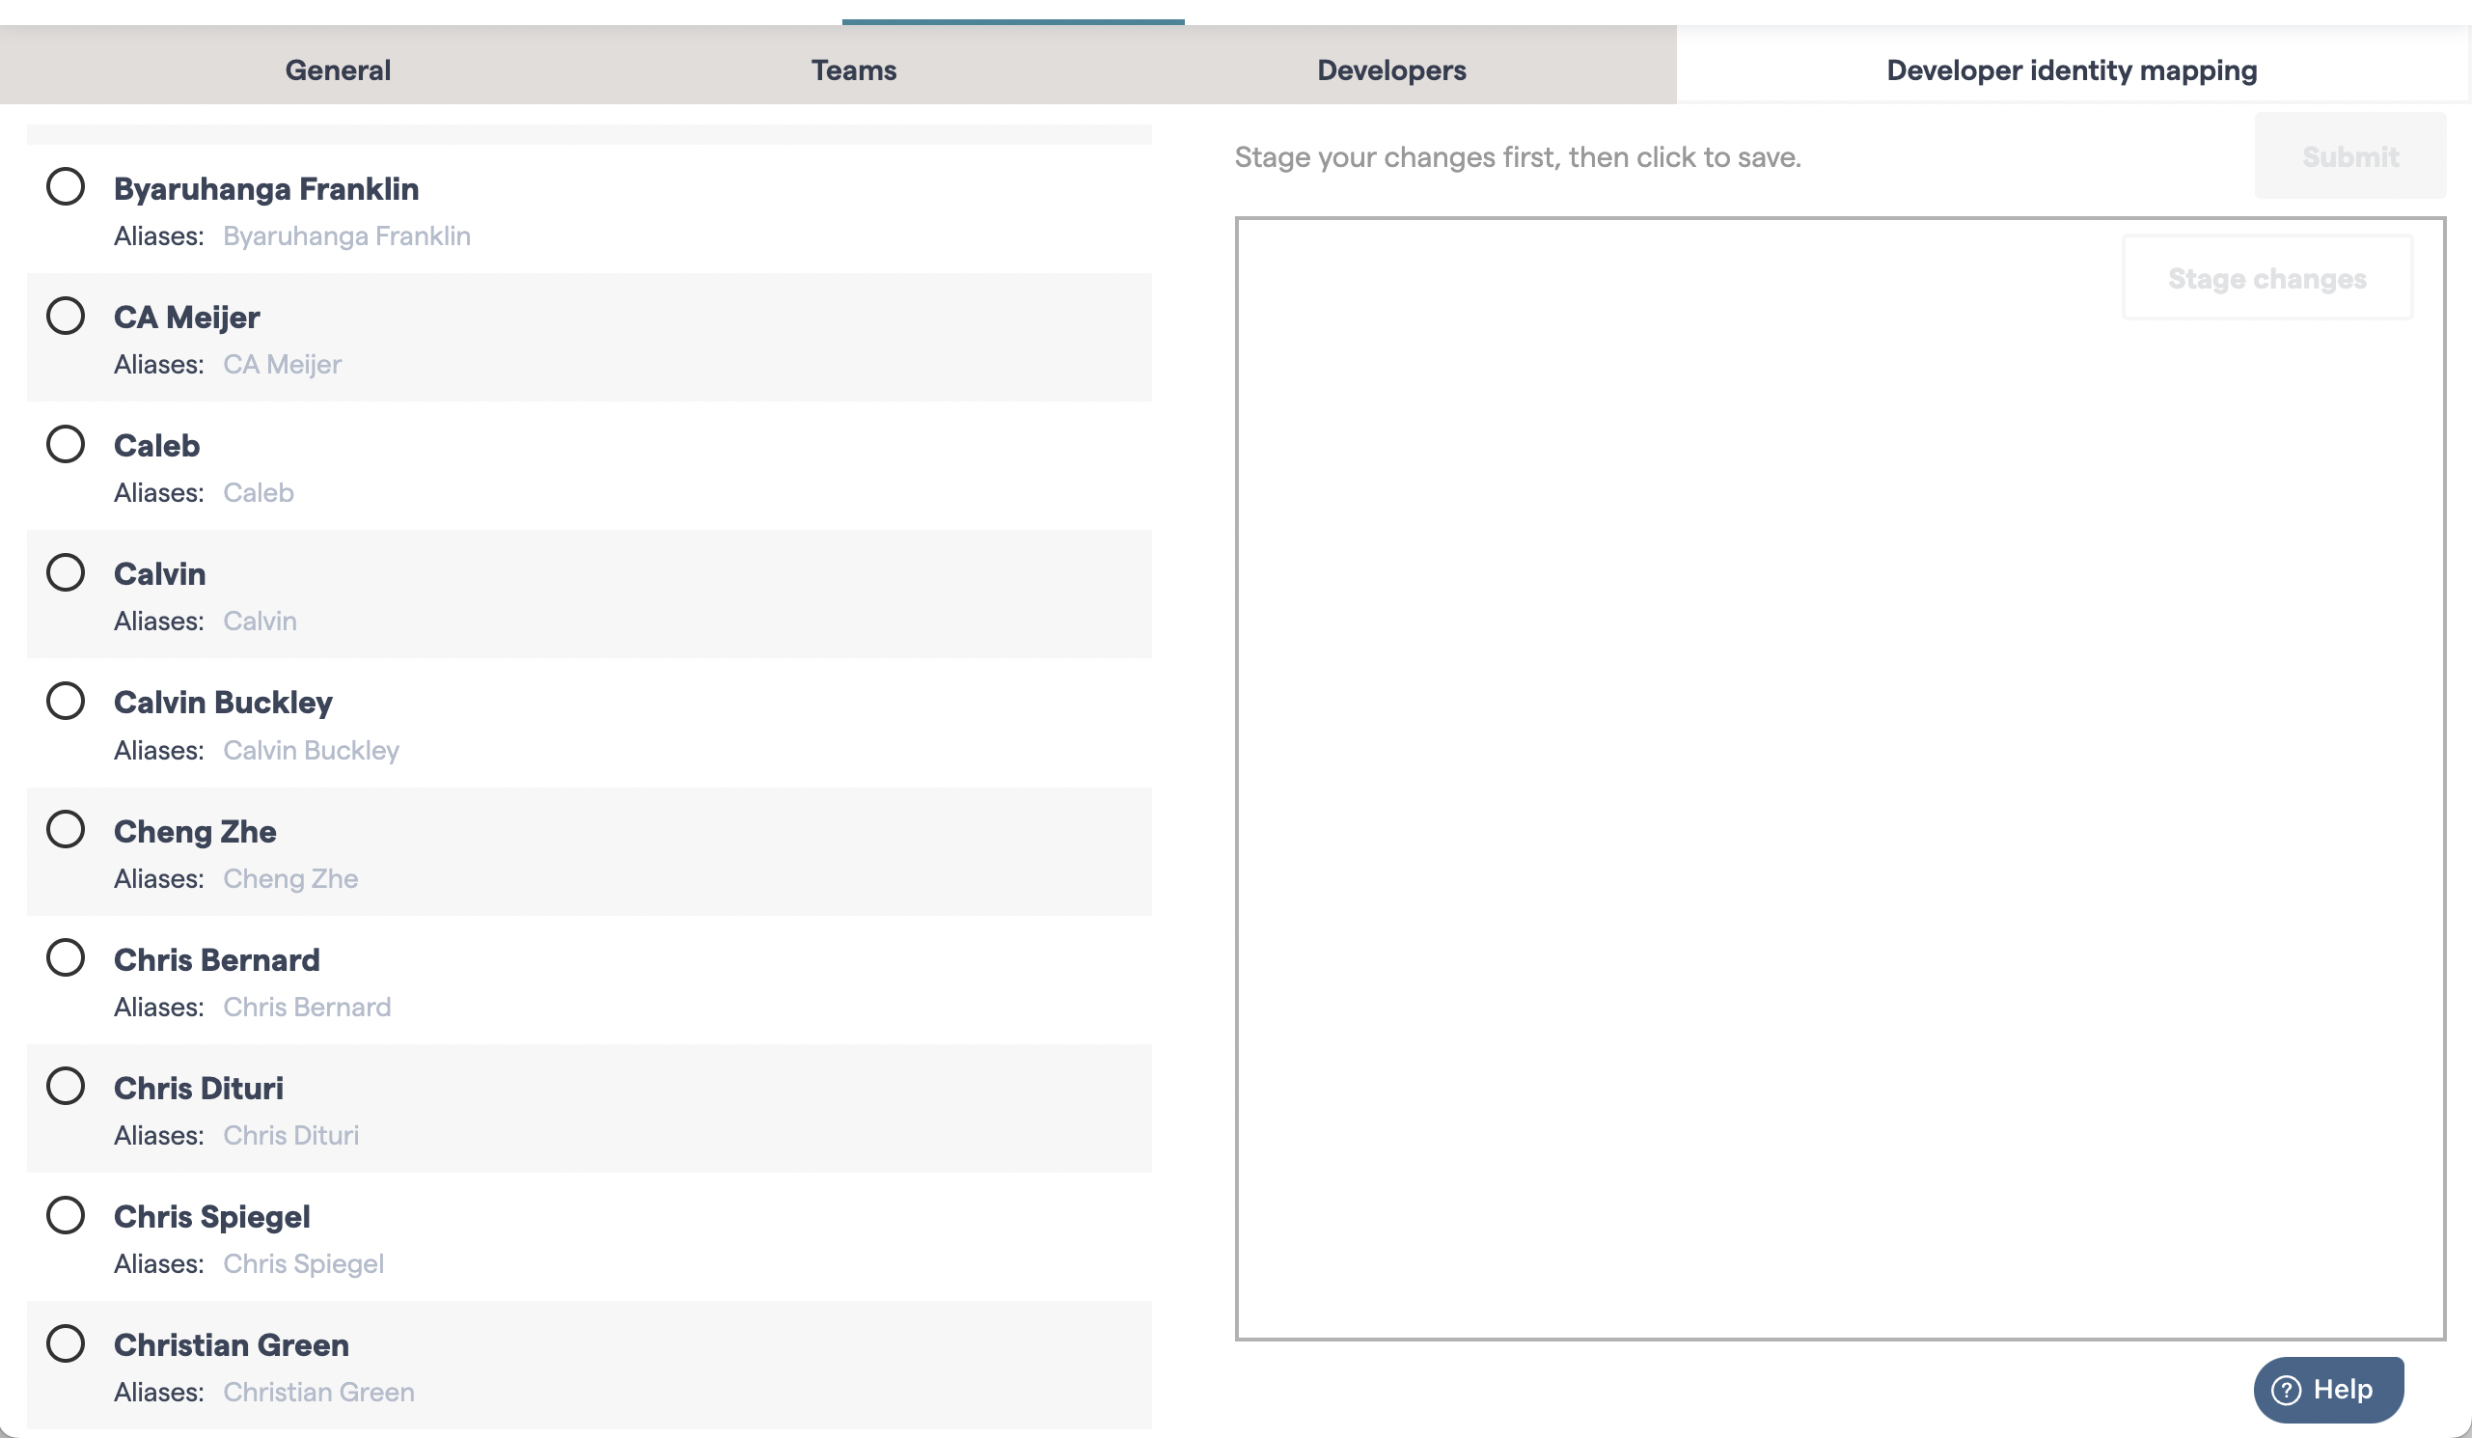Select the CA Meijer radio button
Image resolution: width=2472 pixels, height=1438 pixels.
coord(66,316)
